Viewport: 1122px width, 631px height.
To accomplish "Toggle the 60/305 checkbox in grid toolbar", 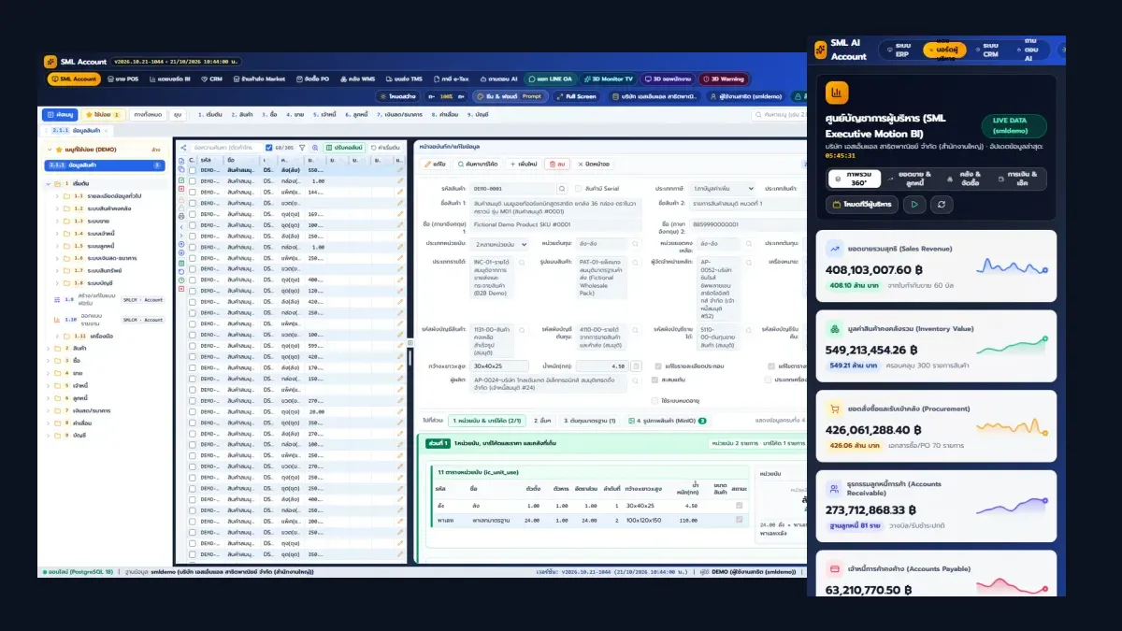I will (x=269, y=147).
